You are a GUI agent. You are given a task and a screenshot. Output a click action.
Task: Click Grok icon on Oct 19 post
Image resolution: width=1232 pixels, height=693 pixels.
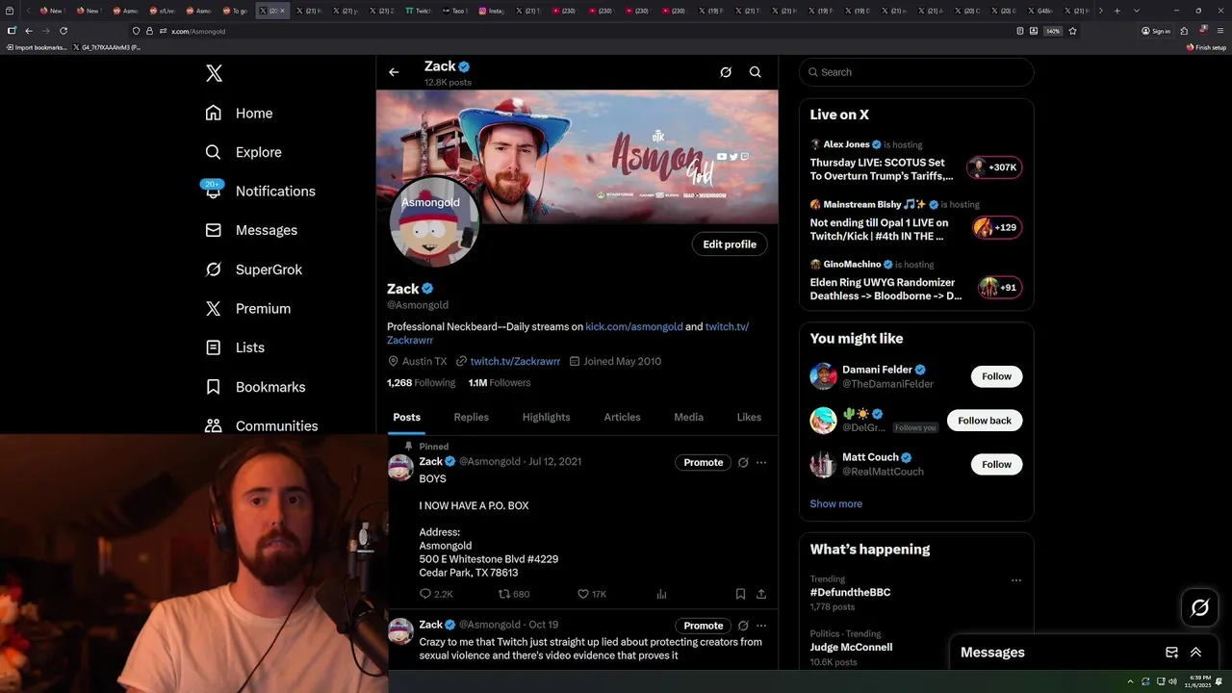pyautogui.click(x=743, y=626)
